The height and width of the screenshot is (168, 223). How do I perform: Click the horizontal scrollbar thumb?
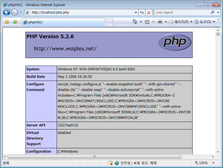point(95,157)
